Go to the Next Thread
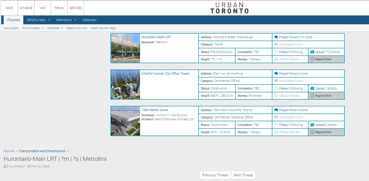The height and width of the screenshot is (181, 369). pyautogui.click(x=243, y=175)
